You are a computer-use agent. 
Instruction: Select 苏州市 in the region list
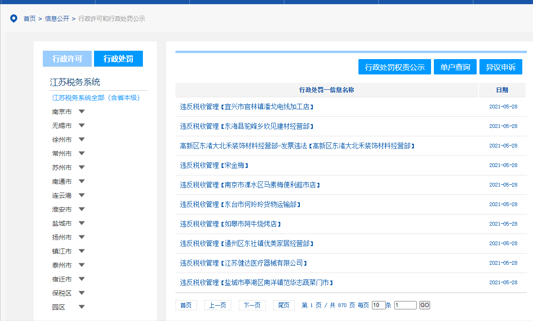click(x=62, y=167)
